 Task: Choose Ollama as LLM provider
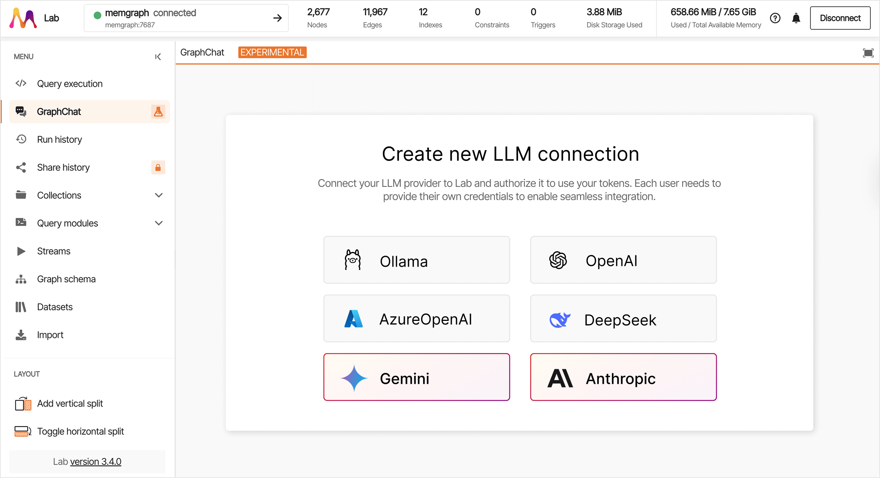tap(417, 260)
